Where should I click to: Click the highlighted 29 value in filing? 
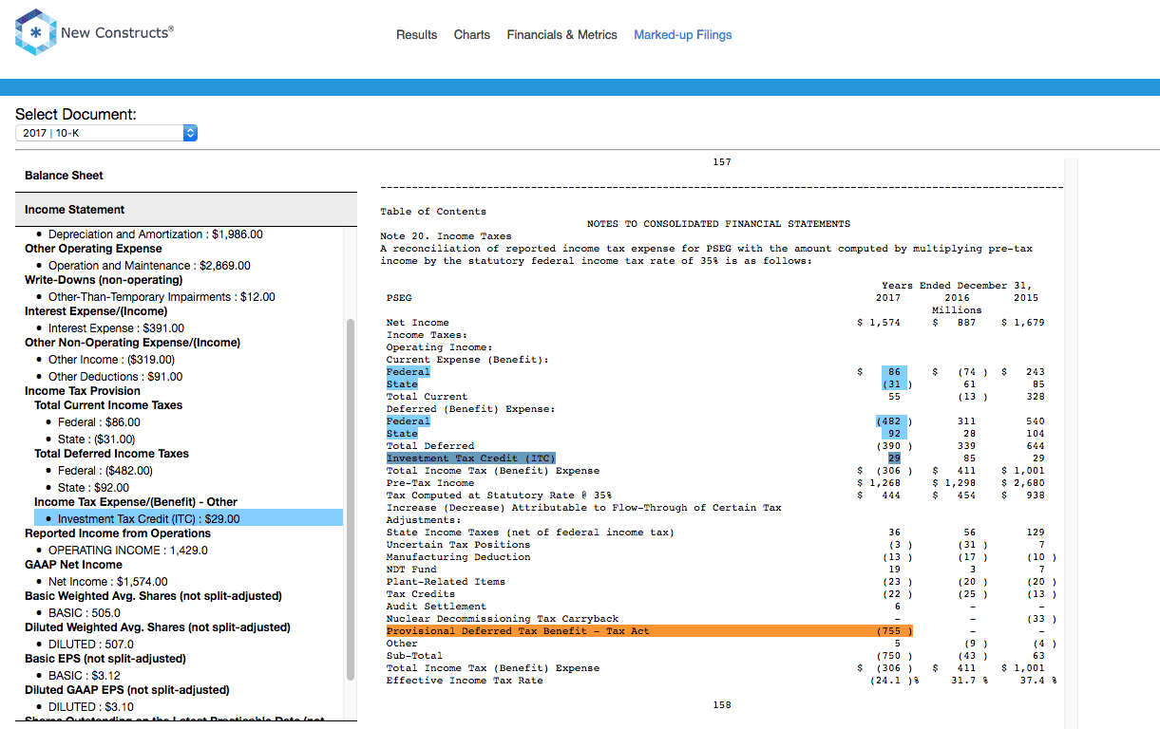pos(894,458)
